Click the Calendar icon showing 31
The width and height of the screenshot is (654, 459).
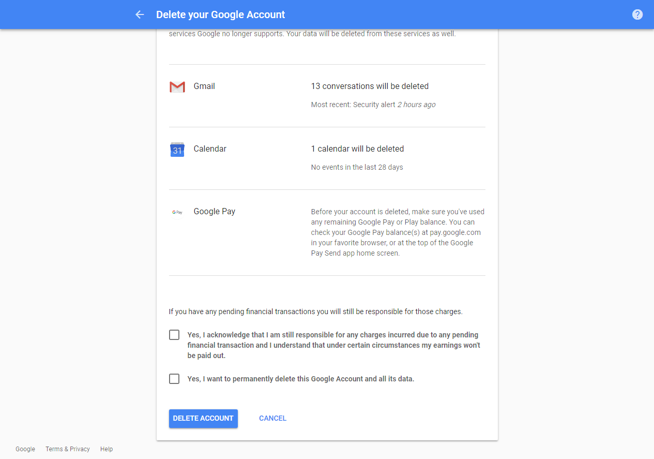point(177,149)
